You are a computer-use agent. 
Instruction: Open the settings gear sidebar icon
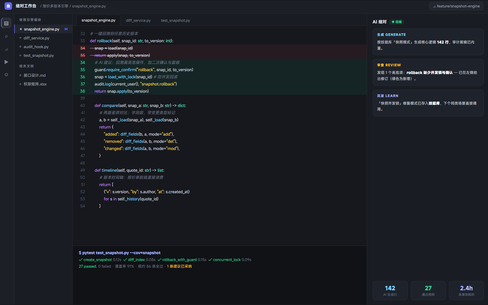tap(6, 75)
